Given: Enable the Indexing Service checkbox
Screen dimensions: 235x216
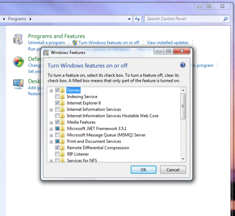Looking at the screenshot, I should coord(57,97).
